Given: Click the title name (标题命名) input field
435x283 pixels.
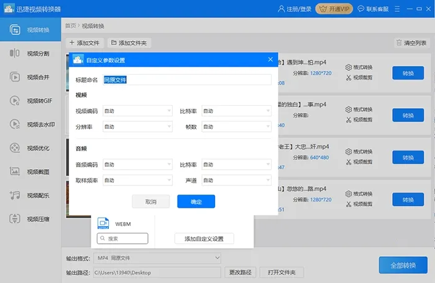Looking at the screenshot, I should [x=186, y=80].
